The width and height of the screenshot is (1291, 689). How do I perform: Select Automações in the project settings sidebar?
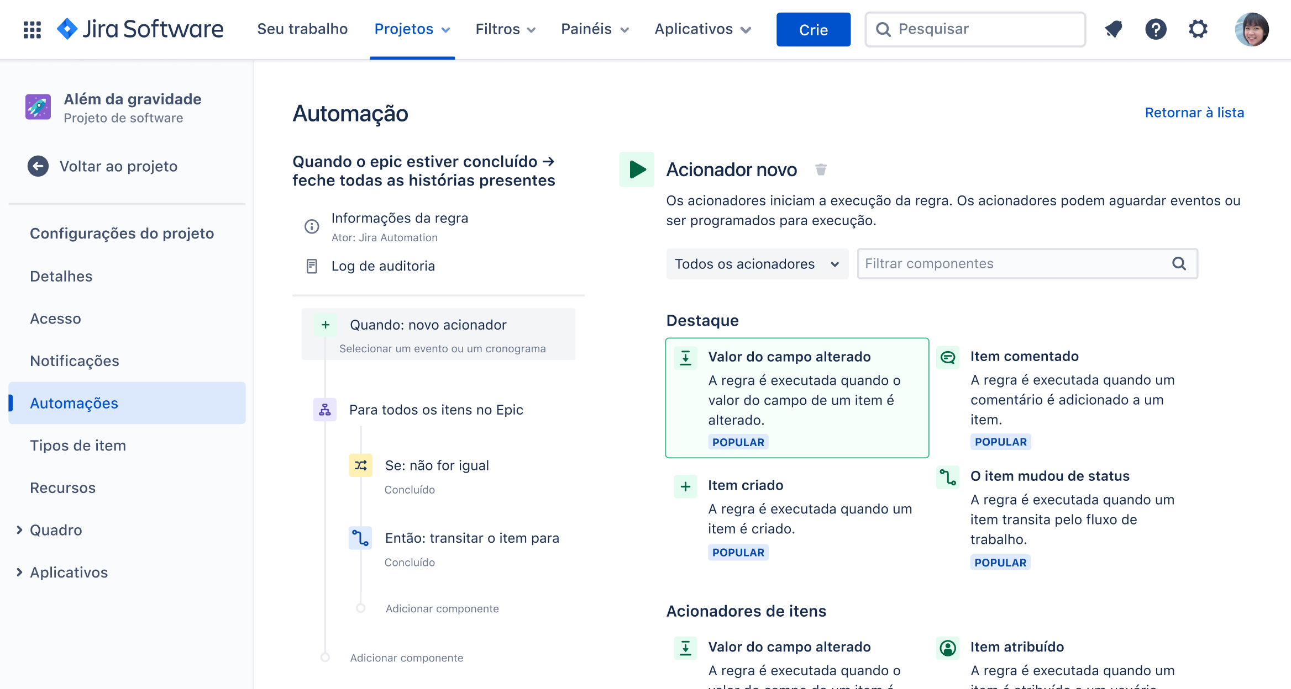click(x=74, y=403)
